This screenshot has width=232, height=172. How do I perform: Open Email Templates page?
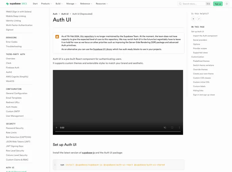coord(13,98)
